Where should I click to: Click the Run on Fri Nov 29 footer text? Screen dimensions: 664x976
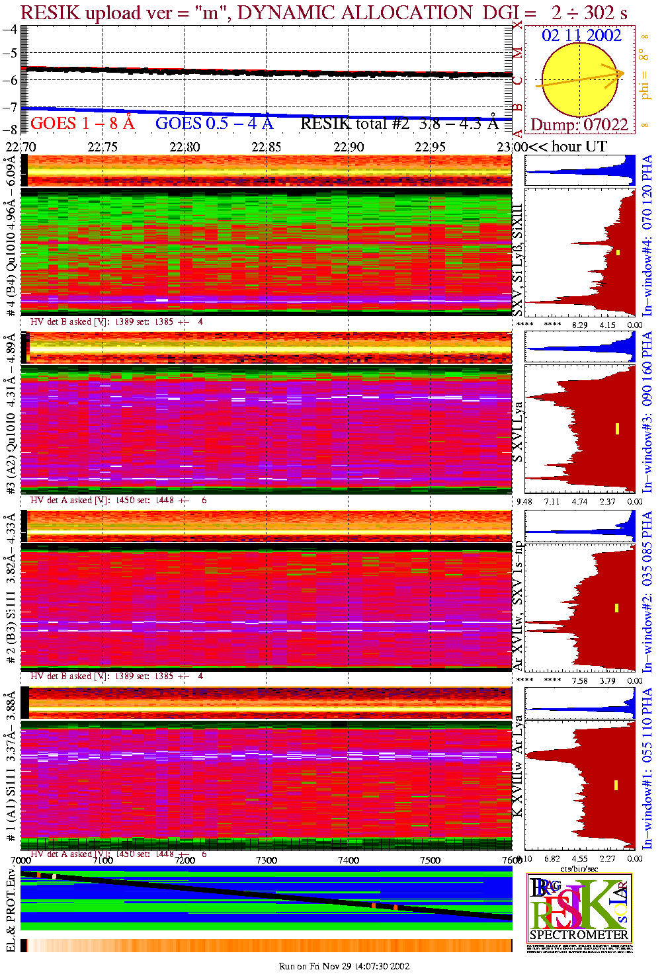click(344, 966)
